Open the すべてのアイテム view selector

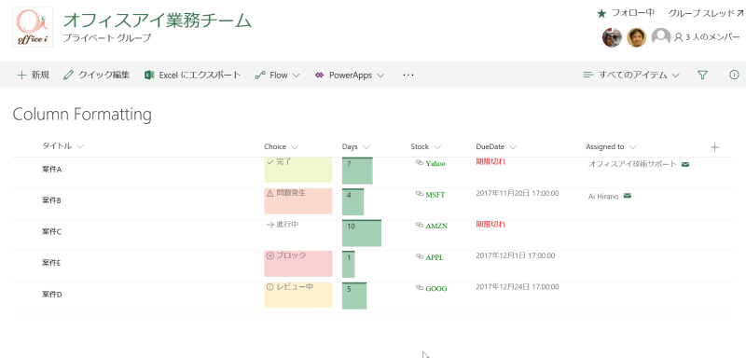click(631, 76)
